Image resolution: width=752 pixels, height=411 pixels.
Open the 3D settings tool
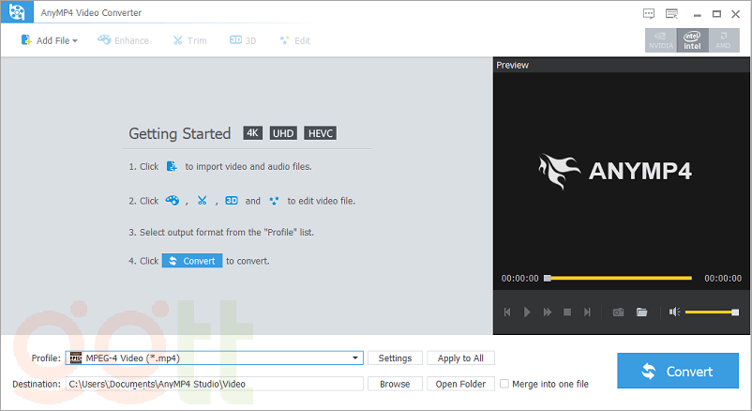click(244, 40)
